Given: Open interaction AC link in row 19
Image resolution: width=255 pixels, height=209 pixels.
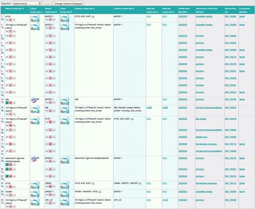Looking at the screenshot, I should [x=230, y=158].
